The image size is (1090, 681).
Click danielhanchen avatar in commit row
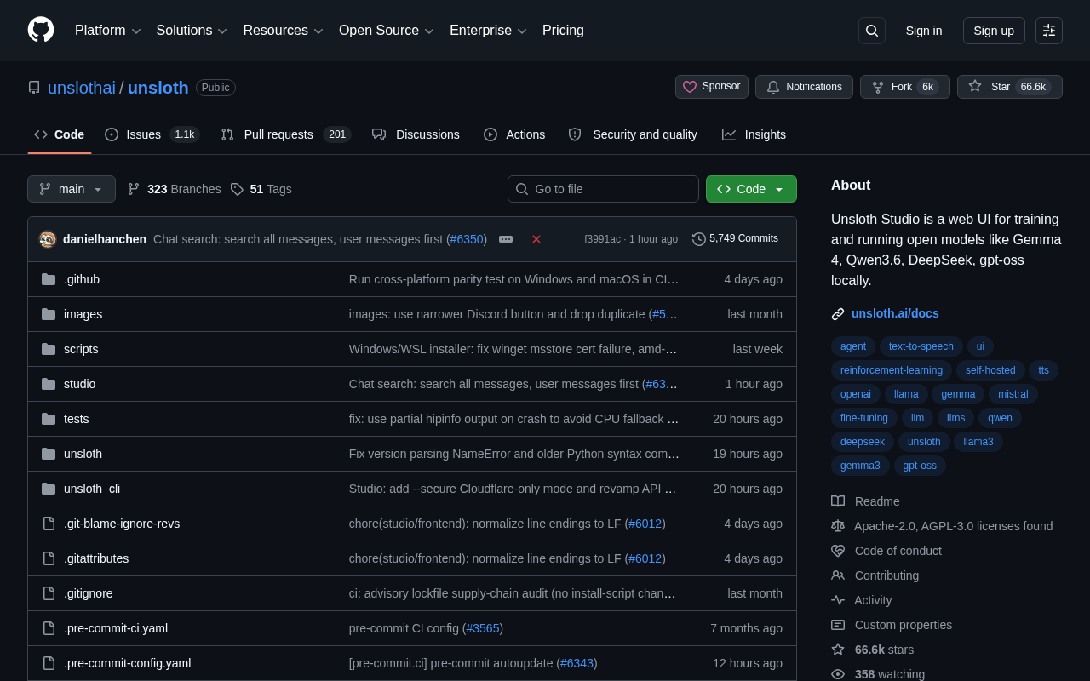tap(48, 239)
